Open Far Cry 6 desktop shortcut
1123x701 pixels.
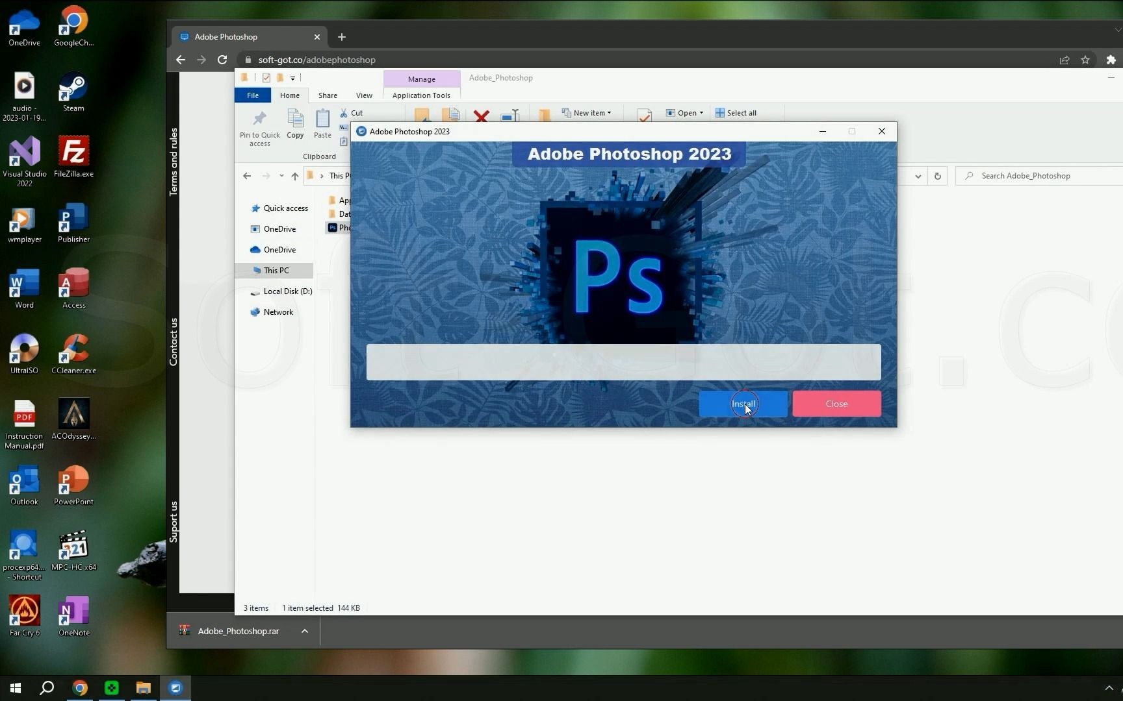pyautogui.click(x=24, y=616)
